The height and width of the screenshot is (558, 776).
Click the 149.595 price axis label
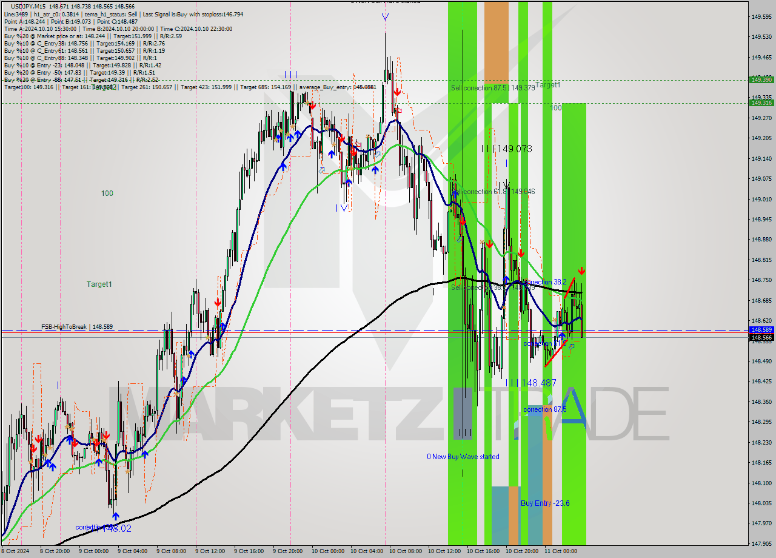pos(761,17)
